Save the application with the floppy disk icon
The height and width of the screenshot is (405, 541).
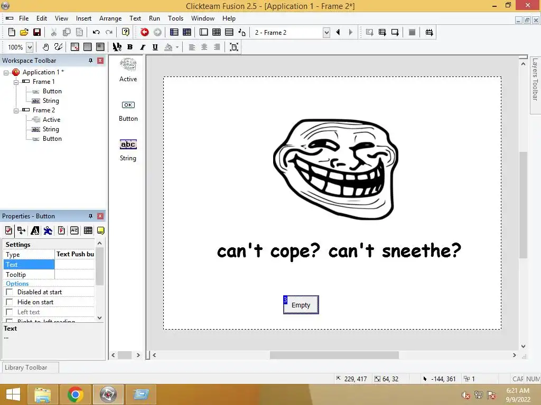point(37,32)
